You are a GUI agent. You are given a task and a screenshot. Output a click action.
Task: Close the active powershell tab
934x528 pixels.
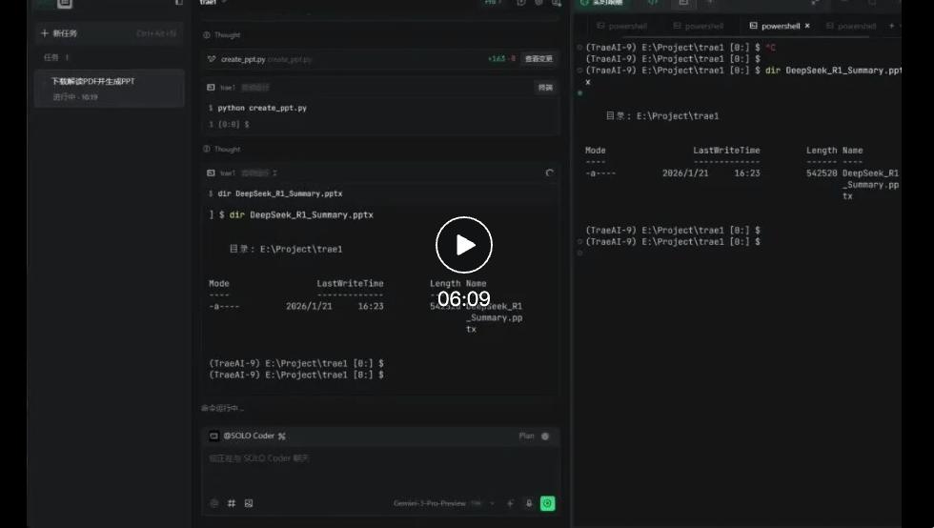807,26
